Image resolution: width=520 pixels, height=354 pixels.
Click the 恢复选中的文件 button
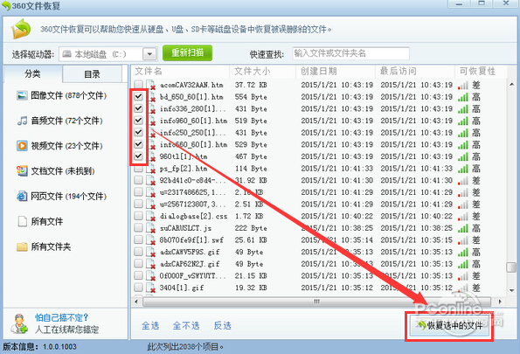click(x=449, y=326)
